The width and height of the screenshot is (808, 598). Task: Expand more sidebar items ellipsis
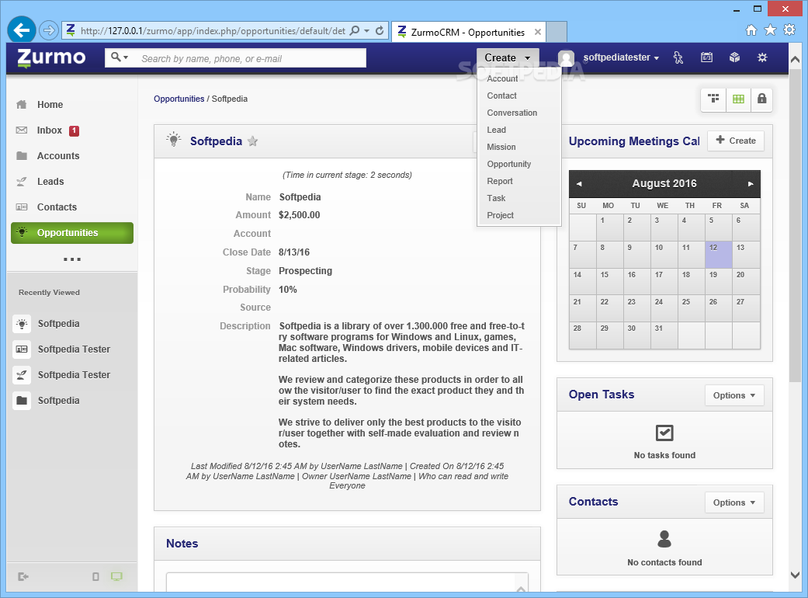(71, 259)
